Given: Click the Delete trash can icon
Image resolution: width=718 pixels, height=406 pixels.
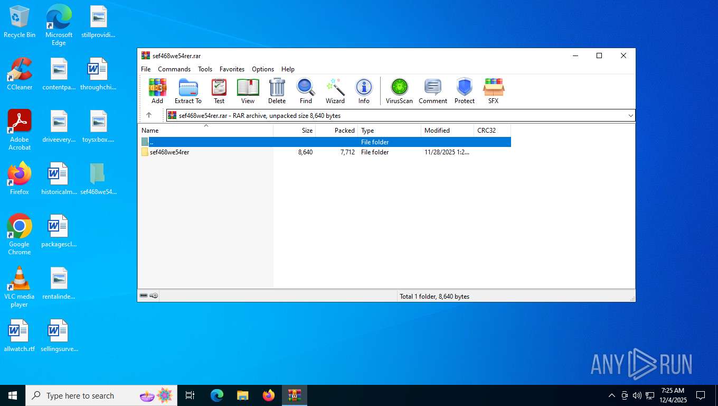Looking at the screenshot, I should click(277, 91).
